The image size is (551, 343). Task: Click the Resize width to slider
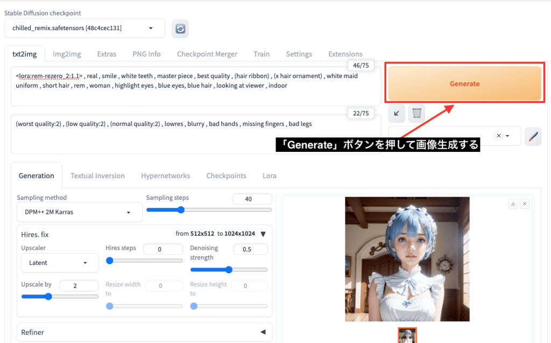click(x=144, y=306)
